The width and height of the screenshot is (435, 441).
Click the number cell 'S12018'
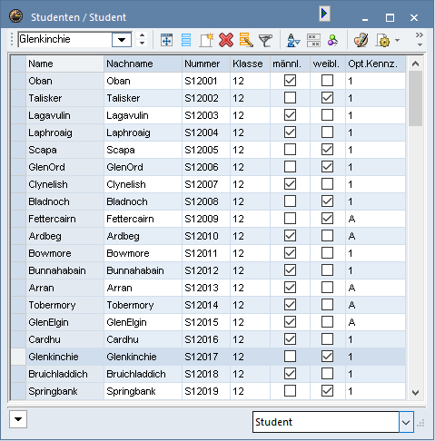click(206, 374)
